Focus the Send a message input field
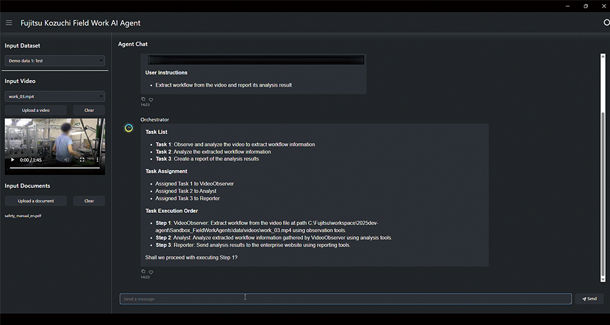 point(345,299)
